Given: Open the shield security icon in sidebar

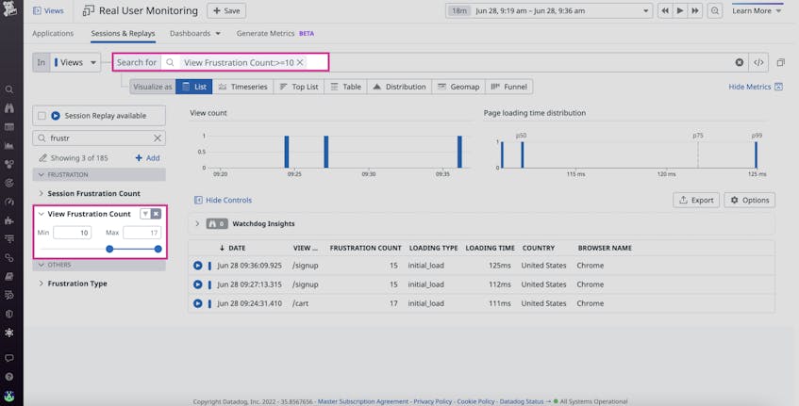Looking at the screenshot, I should coord(9,314).
